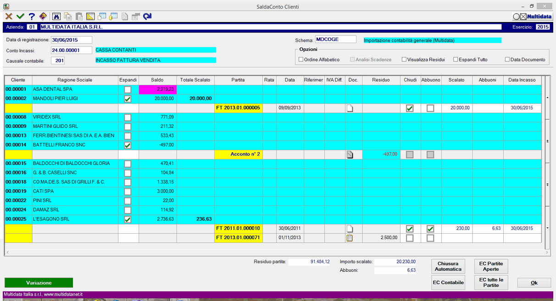The width and height of the screenshot is (556, 301).
Task: Open help with the blue question mark
Action: coord(32,16)
